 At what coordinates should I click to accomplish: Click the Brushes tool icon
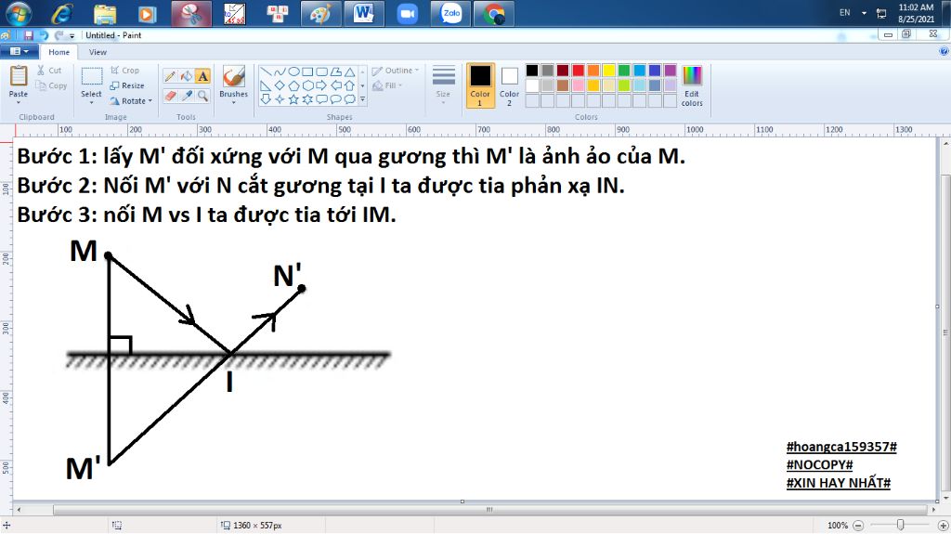click(x=233, y=77)
